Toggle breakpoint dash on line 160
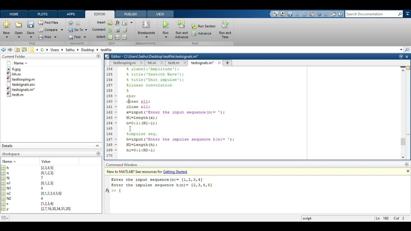411x231 pixels. 116,101
